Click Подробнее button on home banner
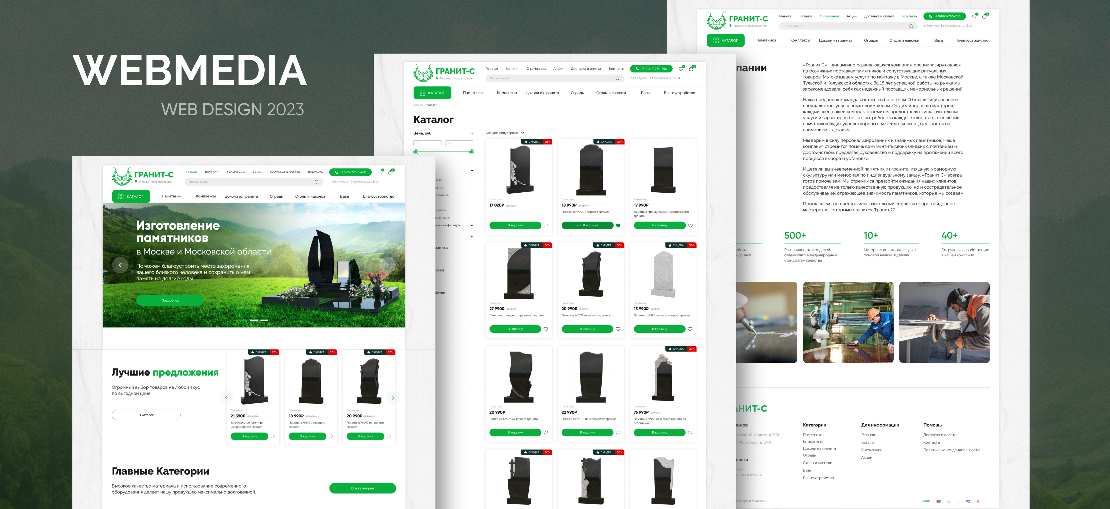Image resolution: width=1110 pixels, height=509 pixels. pyautogui.click(x=170, y=301)
